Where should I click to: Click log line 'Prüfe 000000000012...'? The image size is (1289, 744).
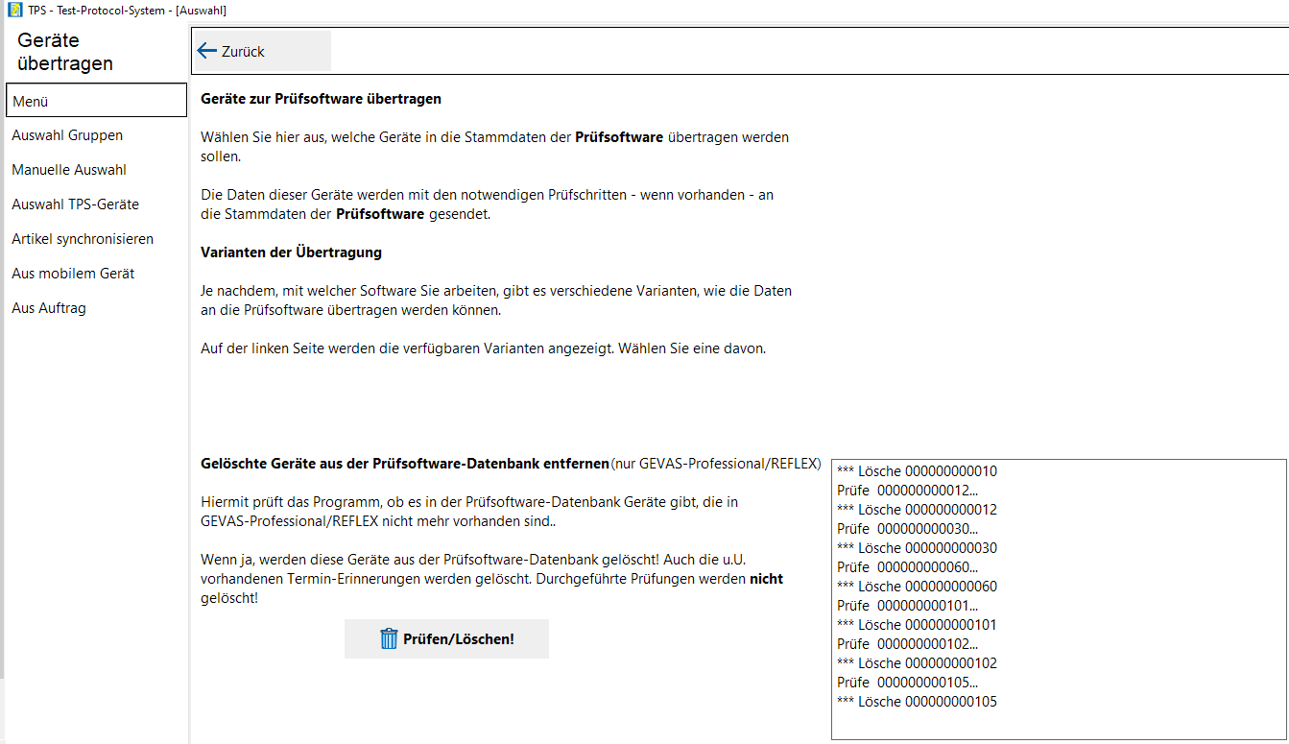coord(907,491)
